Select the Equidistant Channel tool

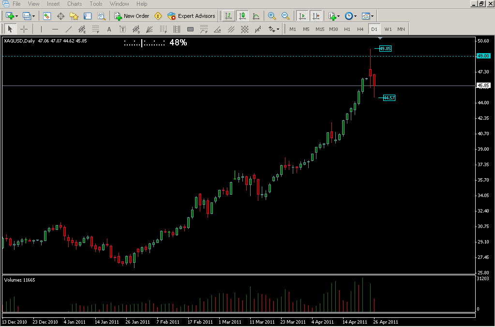(x=82, y=29)
